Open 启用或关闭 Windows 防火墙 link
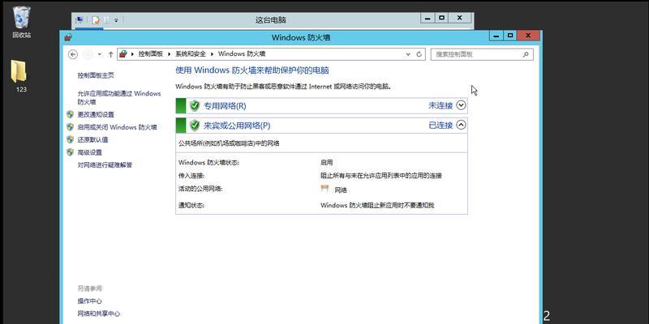 (117, 127)
